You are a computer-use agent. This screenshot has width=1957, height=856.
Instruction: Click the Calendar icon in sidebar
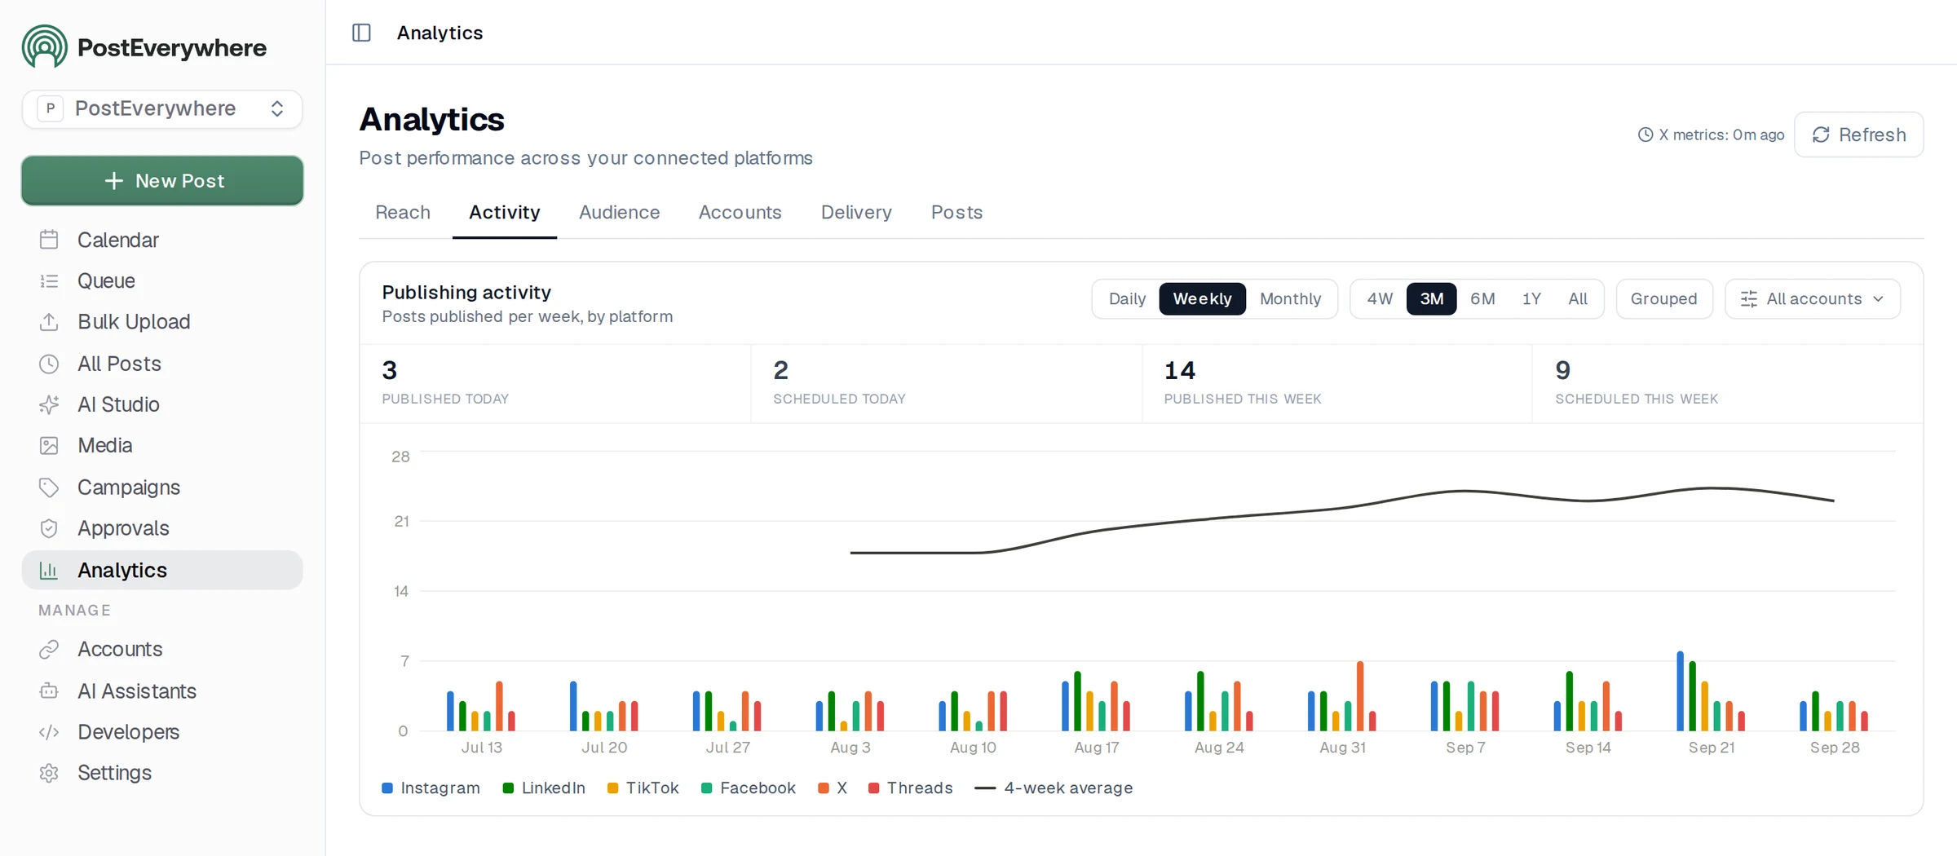[49, 240]
